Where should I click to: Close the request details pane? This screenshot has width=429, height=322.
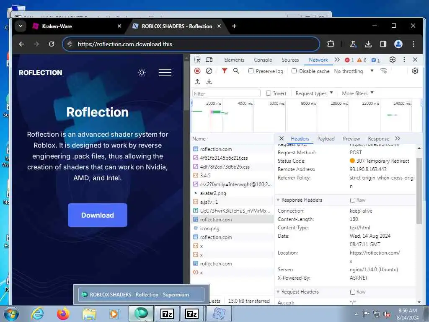tap(281, 138)
